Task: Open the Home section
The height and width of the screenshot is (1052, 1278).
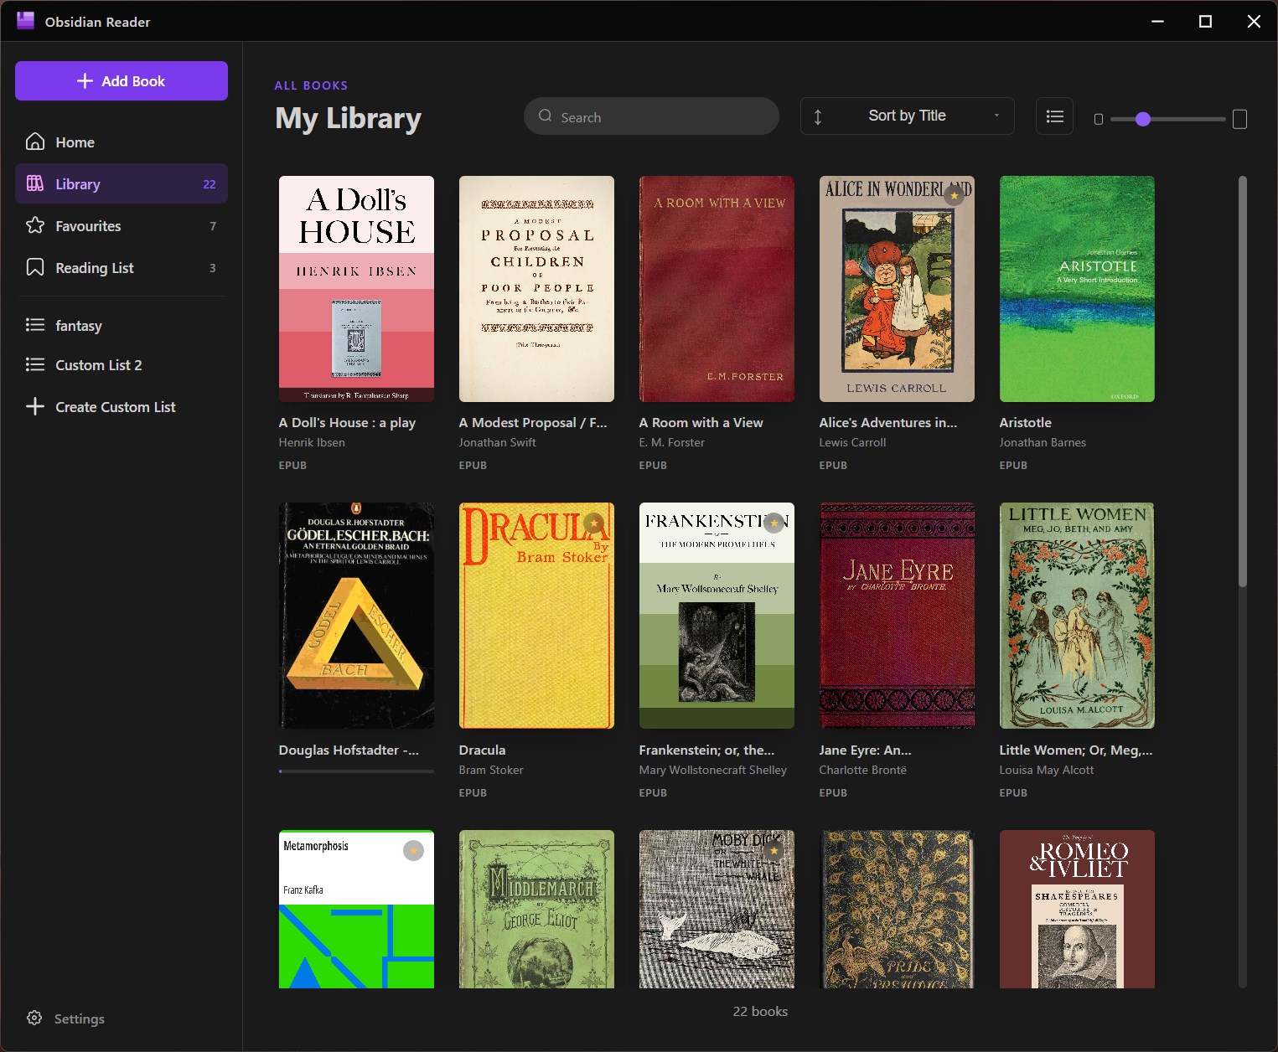Action: pyautogui.click(x=122, y=142)
